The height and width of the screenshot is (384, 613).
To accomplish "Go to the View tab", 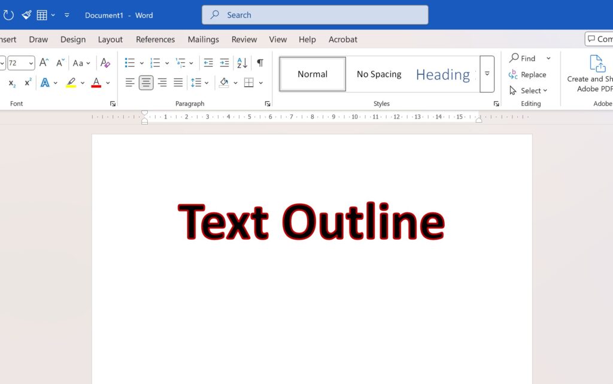I will 278,40.
